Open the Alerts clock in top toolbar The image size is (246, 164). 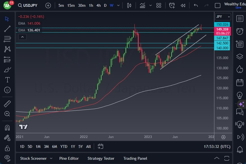tap(172, 5)
